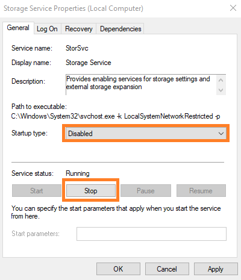Screen dimensions: 241x280
Task: Click the disabled Resume button
Action: (201, 190)
